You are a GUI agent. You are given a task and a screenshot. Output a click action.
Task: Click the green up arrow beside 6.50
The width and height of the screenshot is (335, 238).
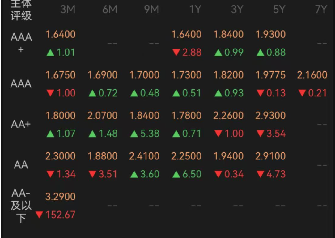pyautogui.click(x=176, y=175)
